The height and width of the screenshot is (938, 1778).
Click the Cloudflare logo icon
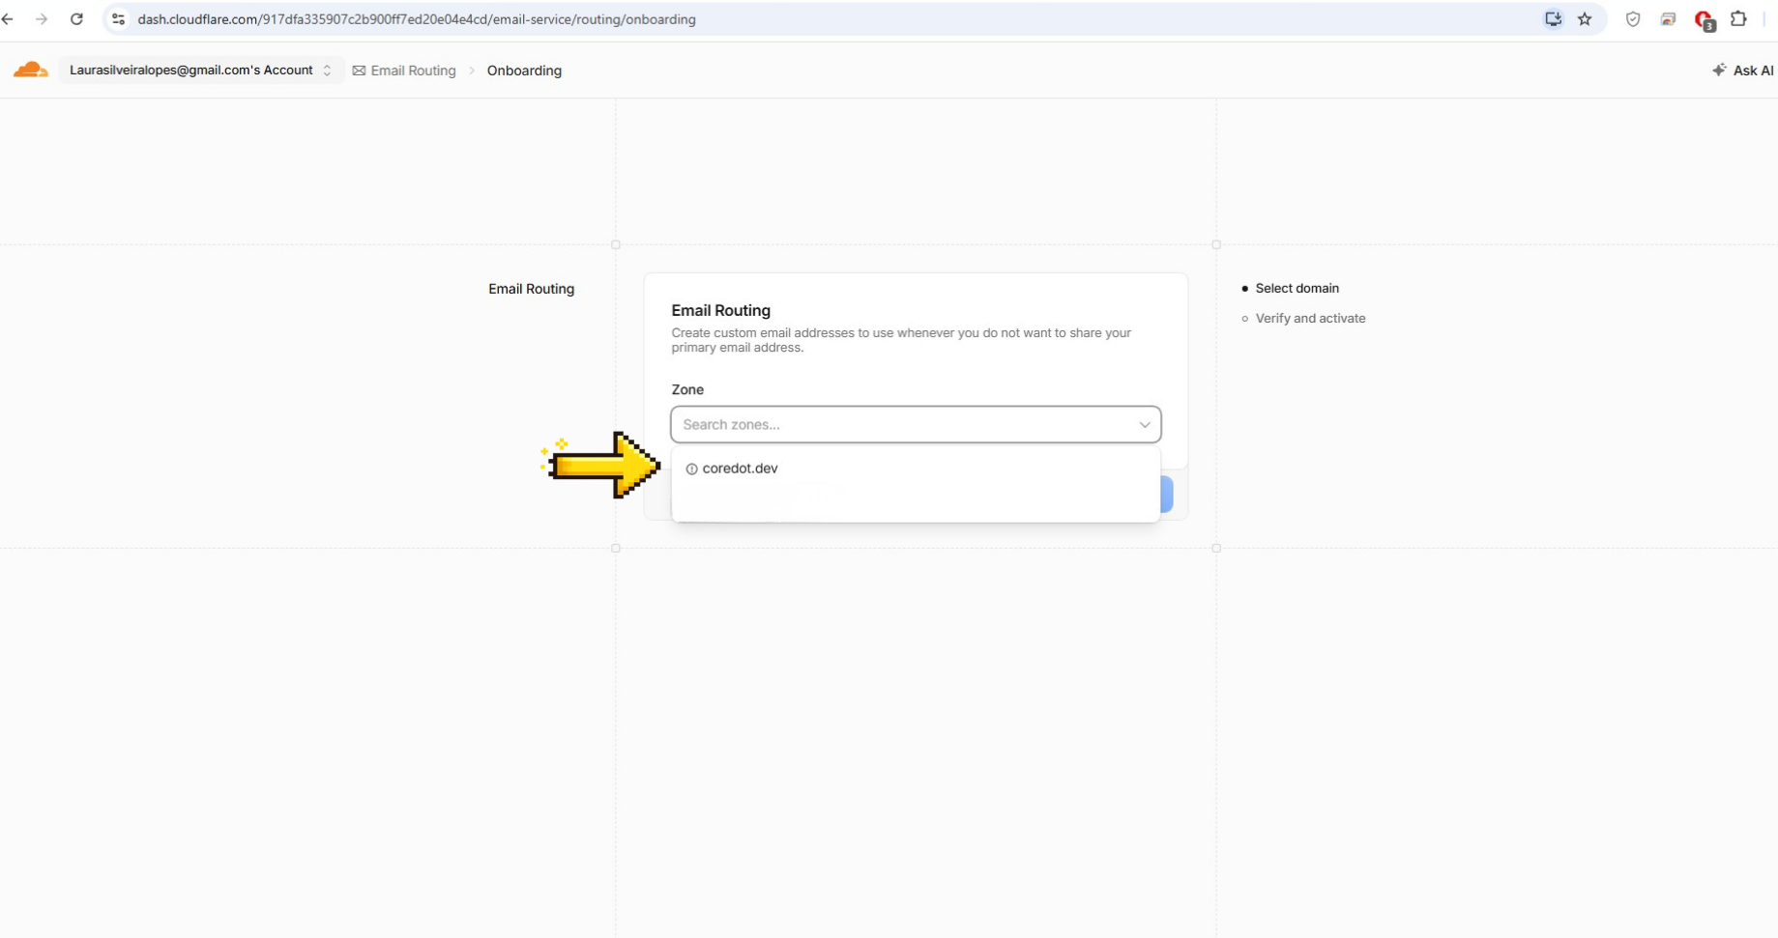[x=31, y=70]
